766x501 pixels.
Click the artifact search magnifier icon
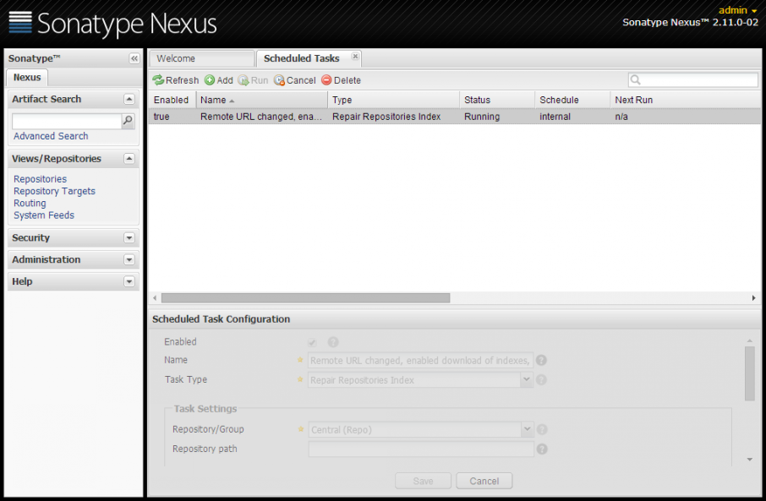pos(128,120)
